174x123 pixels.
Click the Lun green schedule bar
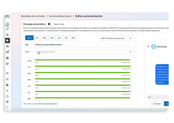83,66
